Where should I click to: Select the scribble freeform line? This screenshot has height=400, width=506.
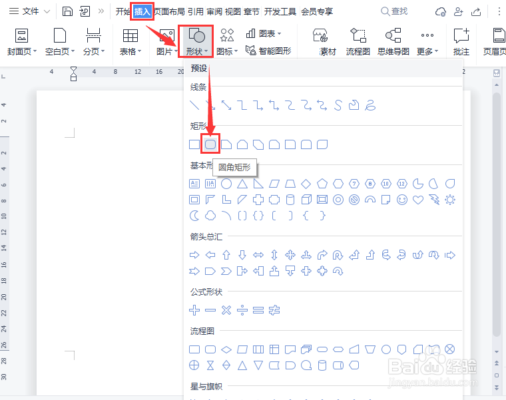[370, 105]
